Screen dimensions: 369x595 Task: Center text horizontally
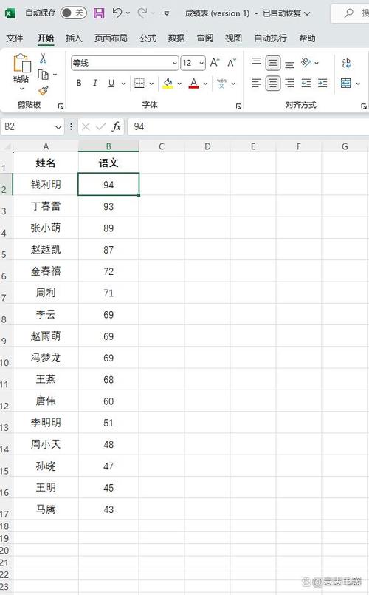pyautogui.click(x=273, y=83)
